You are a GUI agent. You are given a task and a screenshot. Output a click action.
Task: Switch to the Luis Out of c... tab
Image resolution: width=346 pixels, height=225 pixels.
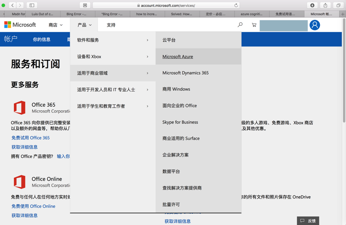point(43,14)
